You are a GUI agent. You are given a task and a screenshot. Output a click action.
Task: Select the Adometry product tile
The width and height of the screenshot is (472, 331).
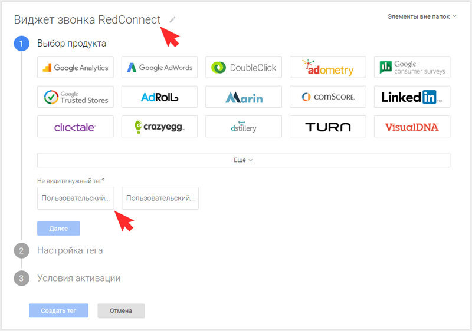click(328, 67)
